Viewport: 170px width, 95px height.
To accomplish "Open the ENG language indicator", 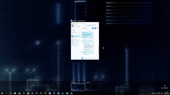I will (x=162, y=93).
